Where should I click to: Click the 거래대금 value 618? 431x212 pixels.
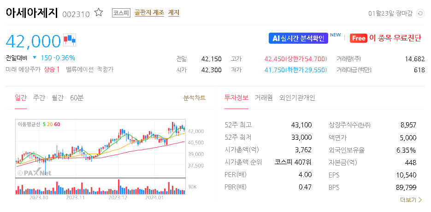pos(419,70)
